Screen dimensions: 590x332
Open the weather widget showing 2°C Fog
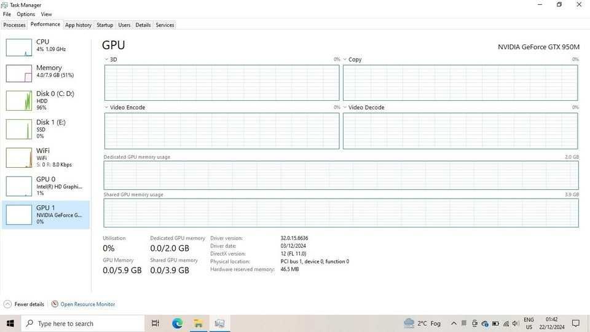(x=422, y=323)
